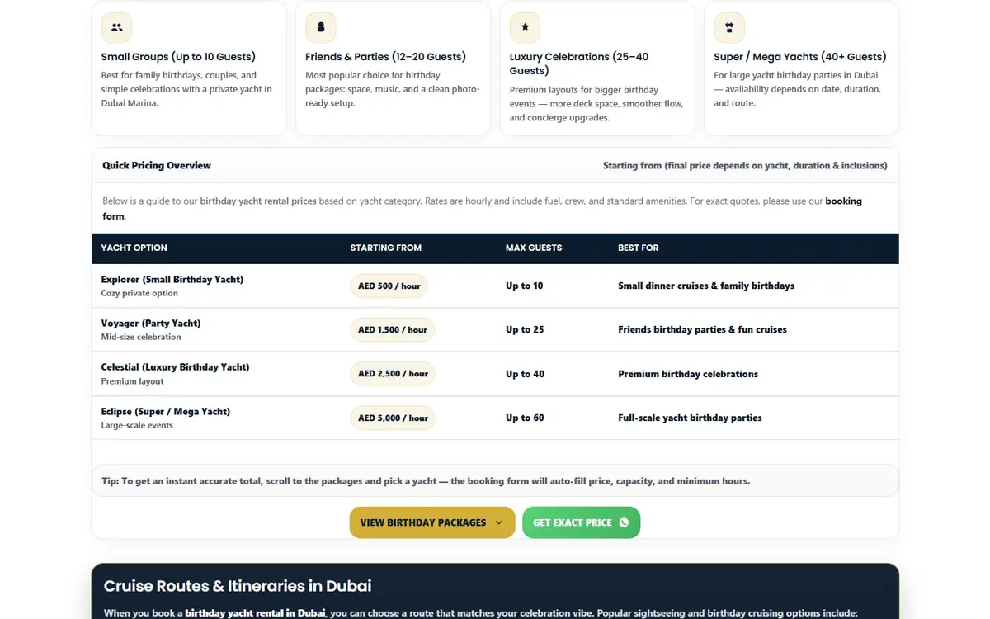
Task: Click the Cruise Routes & Itineraries in Dubai heading
Action: pyautogui.click(x=238, y=586)
